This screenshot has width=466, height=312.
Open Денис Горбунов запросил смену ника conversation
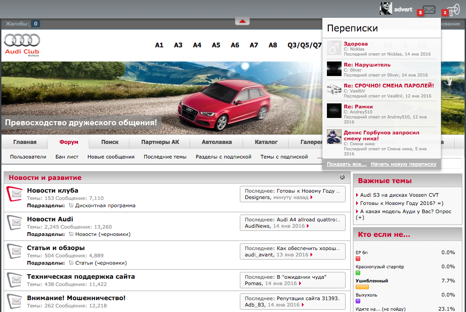coord(382,135)
